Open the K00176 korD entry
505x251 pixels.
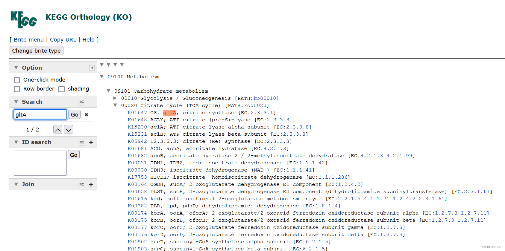pyautogui.click(x=137, y=235)
